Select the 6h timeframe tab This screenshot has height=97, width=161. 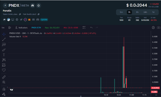pos(137,12)
